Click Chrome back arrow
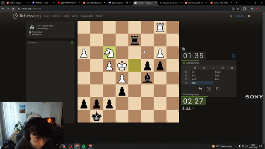The height and width of the screenshot is (149, 265). pos(3,9)
